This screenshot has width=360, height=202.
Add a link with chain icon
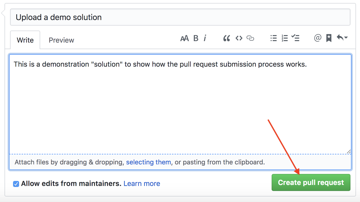tap(250, 38)
